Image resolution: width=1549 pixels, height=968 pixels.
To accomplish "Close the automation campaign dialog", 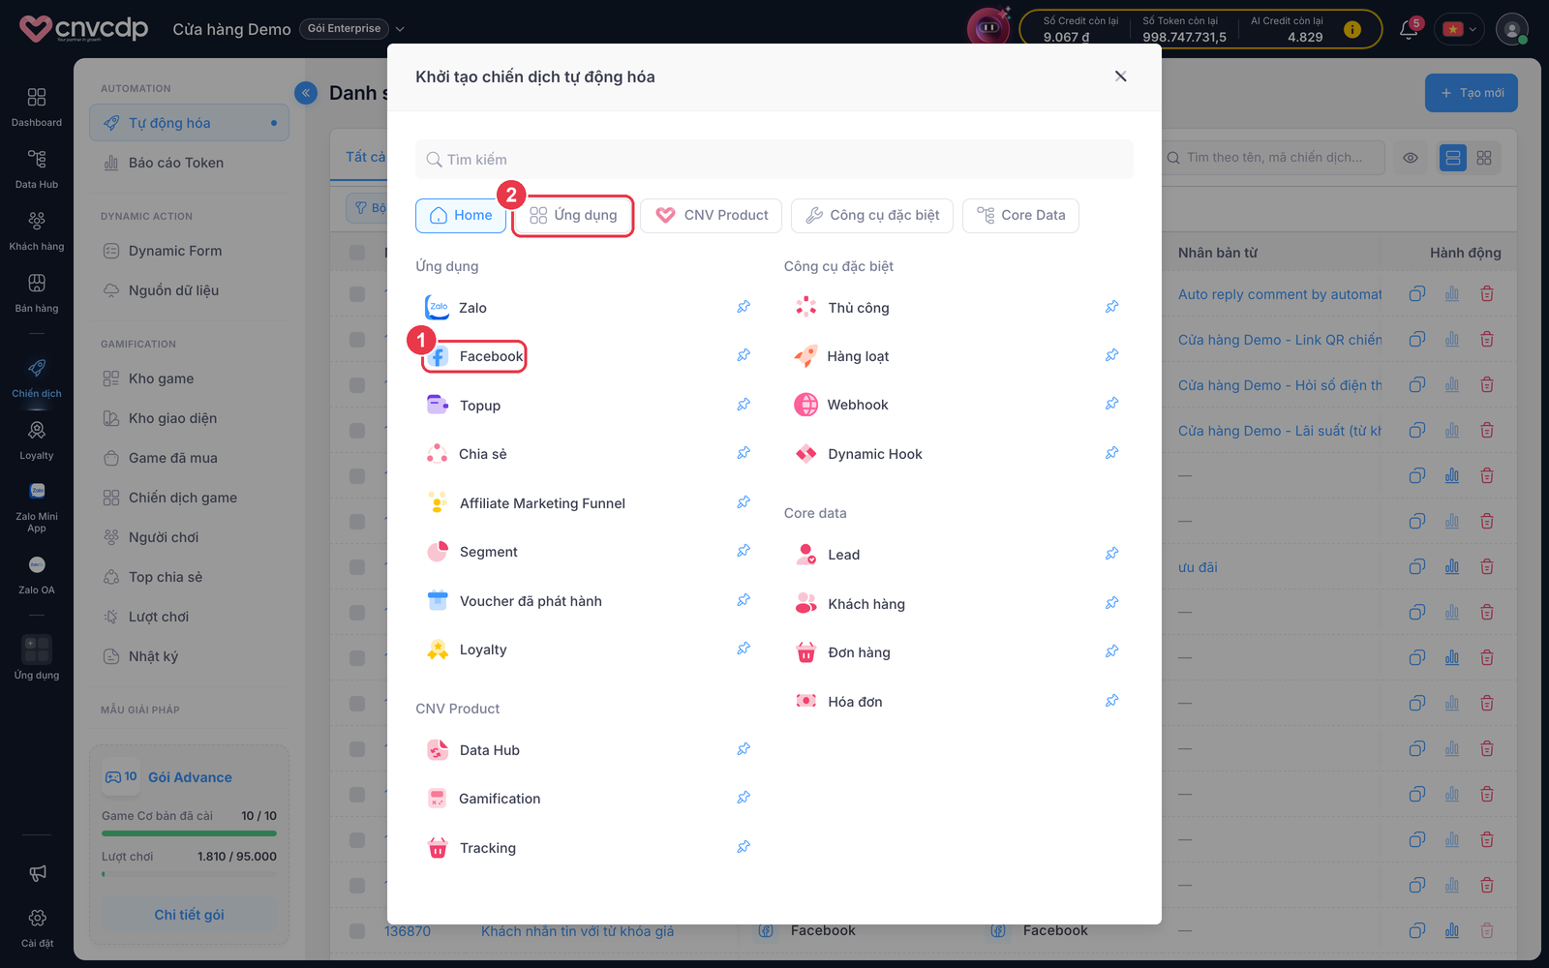I will point(1120,76).
